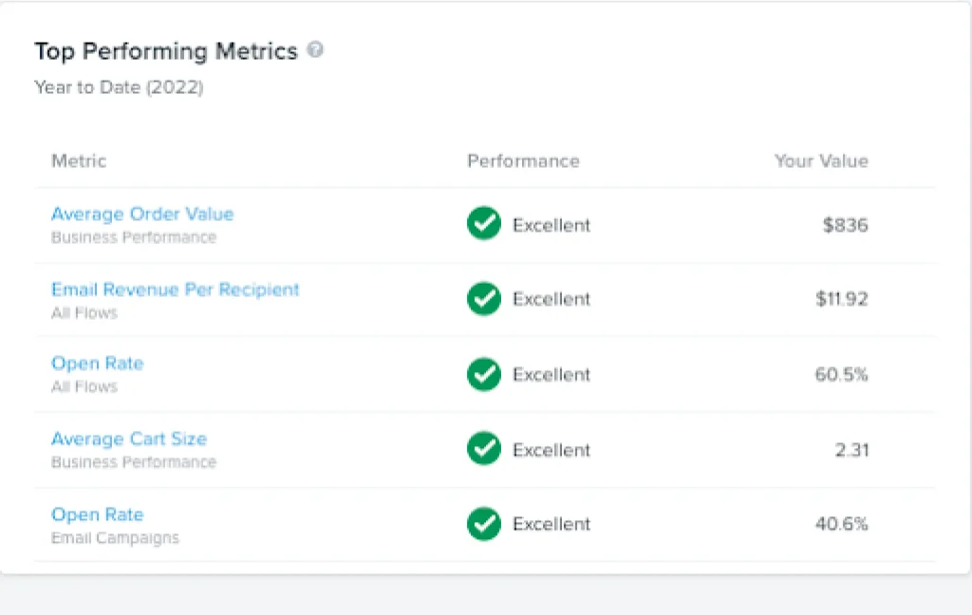
Task: Open the Email Revenue Per Recipient link
Action: [176, 289]
